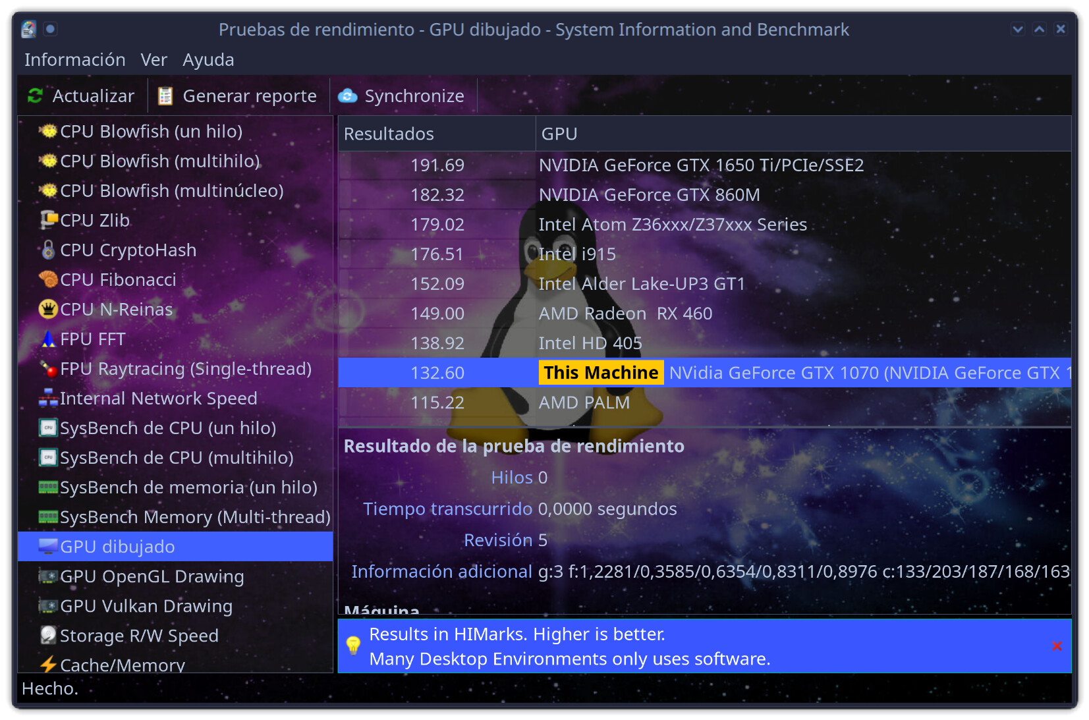The image size is (1089, 720).
Task: Select the FPU FFT benchmark icon
Action: (48, 339)
